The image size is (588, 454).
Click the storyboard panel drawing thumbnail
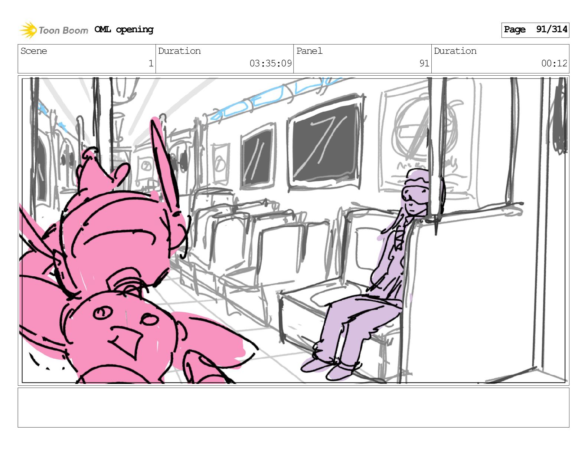[293, 230]
